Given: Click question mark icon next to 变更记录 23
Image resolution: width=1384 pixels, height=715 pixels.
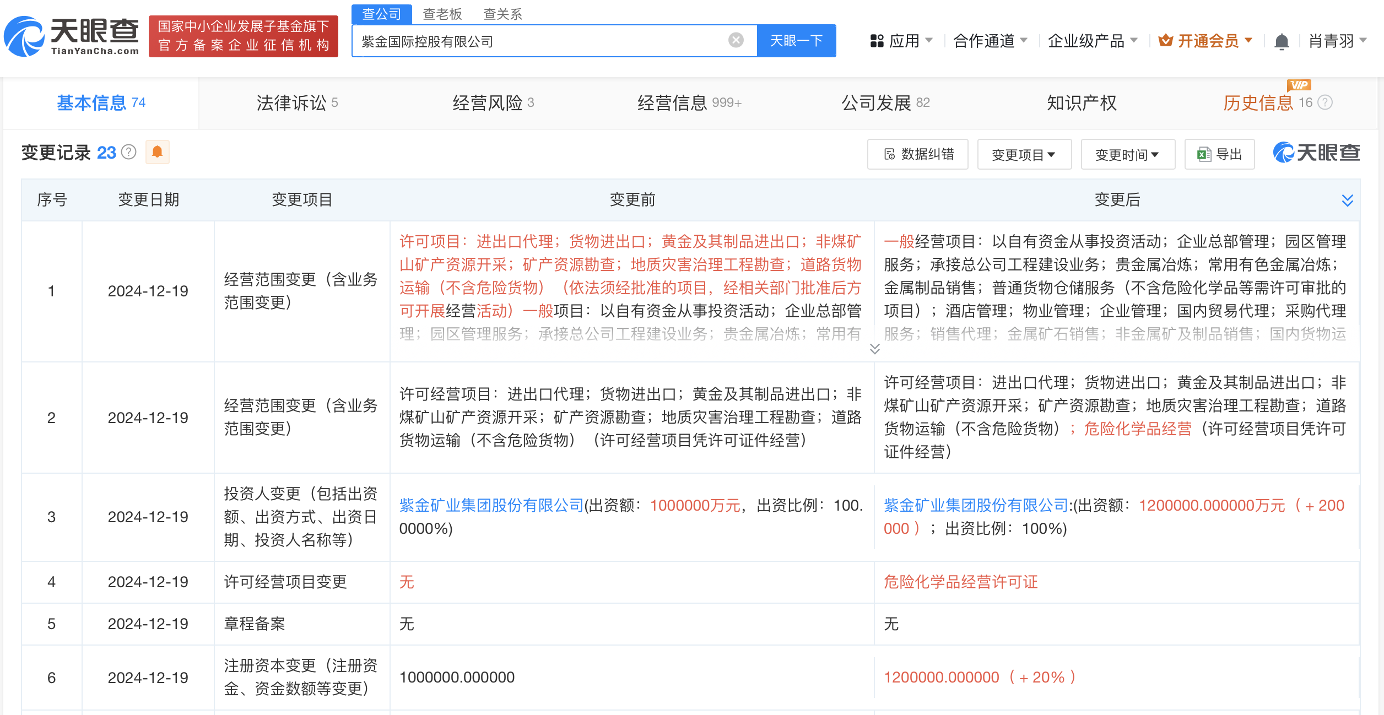Looking at the screenshot, I should (128, 153).
